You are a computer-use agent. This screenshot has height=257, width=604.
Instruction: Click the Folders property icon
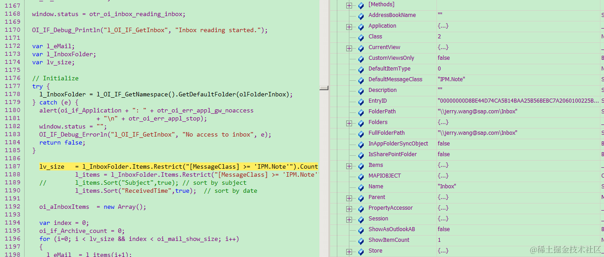[x=361, y=123]
